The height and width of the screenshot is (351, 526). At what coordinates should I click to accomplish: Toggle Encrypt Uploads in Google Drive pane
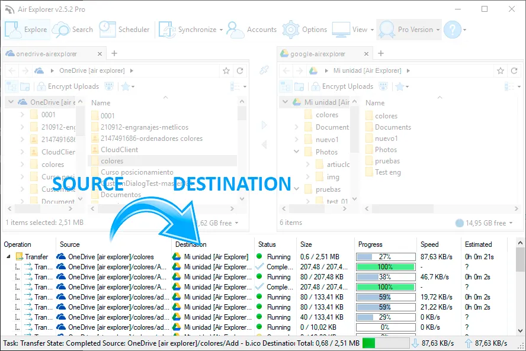click(342, 86)
